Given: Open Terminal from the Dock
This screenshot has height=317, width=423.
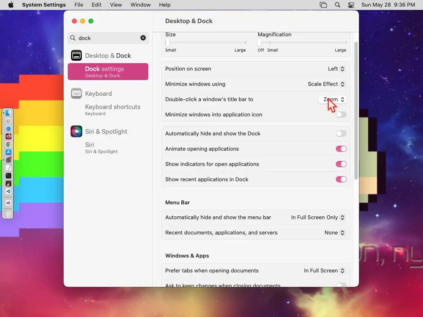Looking at the screenshot, I should point(8,175).
